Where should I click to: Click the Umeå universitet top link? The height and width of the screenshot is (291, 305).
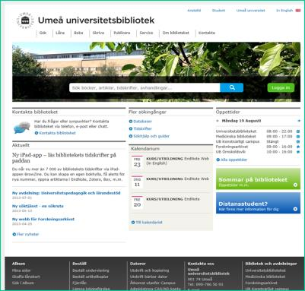(x=251, y=11)
